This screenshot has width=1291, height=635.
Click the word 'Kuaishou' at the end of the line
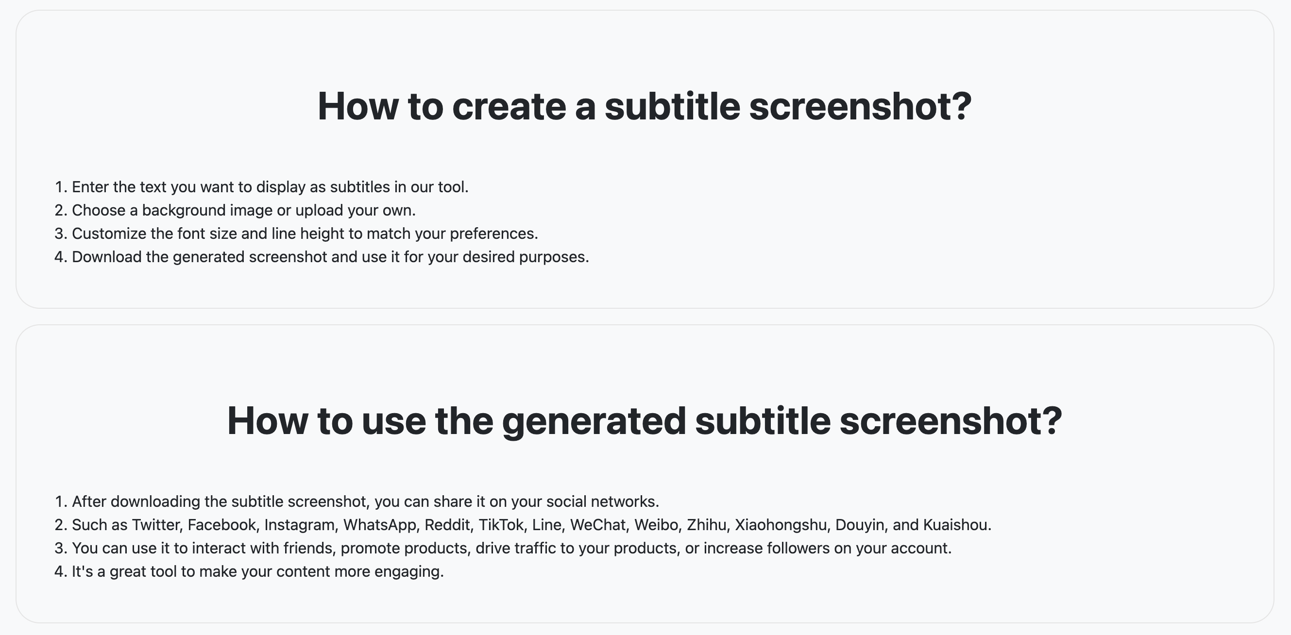[956, 525]
